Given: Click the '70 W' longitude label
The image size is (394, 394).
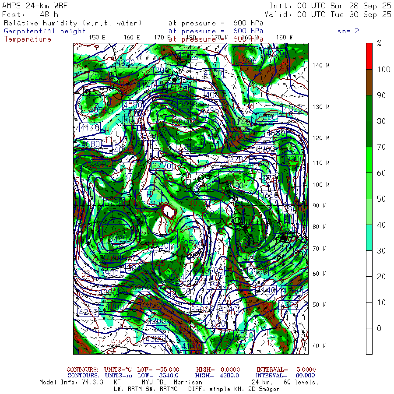Looking at the screenshot, I should [319, 249].
